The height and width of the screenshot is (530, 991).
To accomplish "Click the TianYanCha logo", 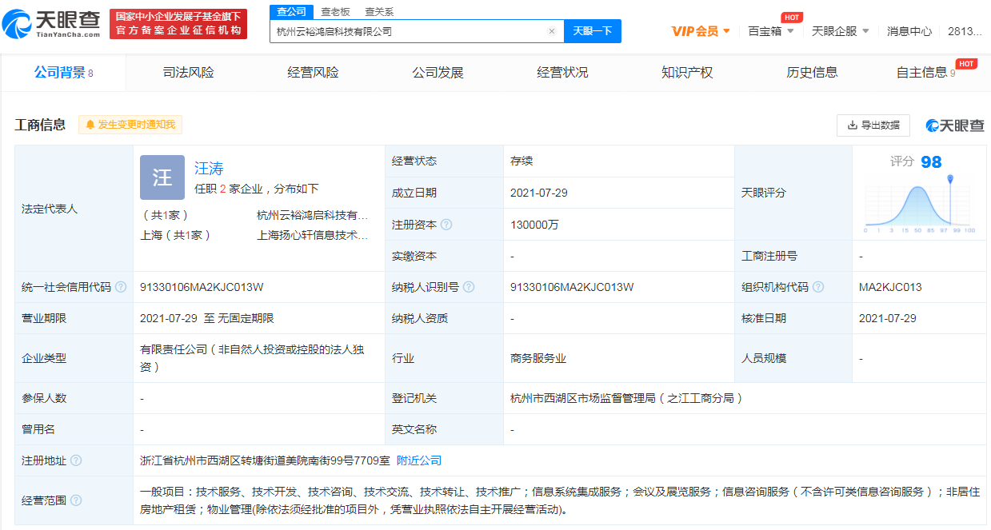I will click(x=52, y=24).
